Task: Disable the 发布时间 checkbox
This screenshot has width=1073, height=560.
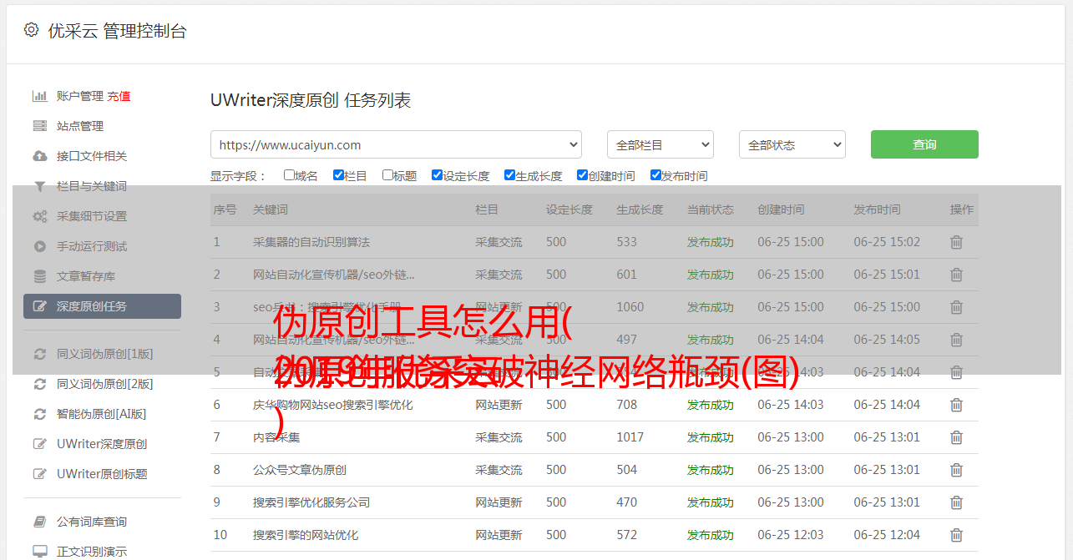Action: tap(655, 175)
